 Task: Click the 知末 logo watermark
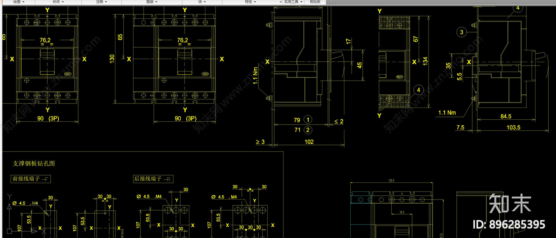[510, 204]
